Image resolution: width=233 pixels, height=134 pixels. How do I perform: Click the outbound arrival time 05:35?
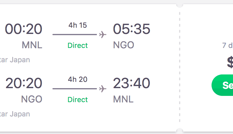(x=131, y=29)
